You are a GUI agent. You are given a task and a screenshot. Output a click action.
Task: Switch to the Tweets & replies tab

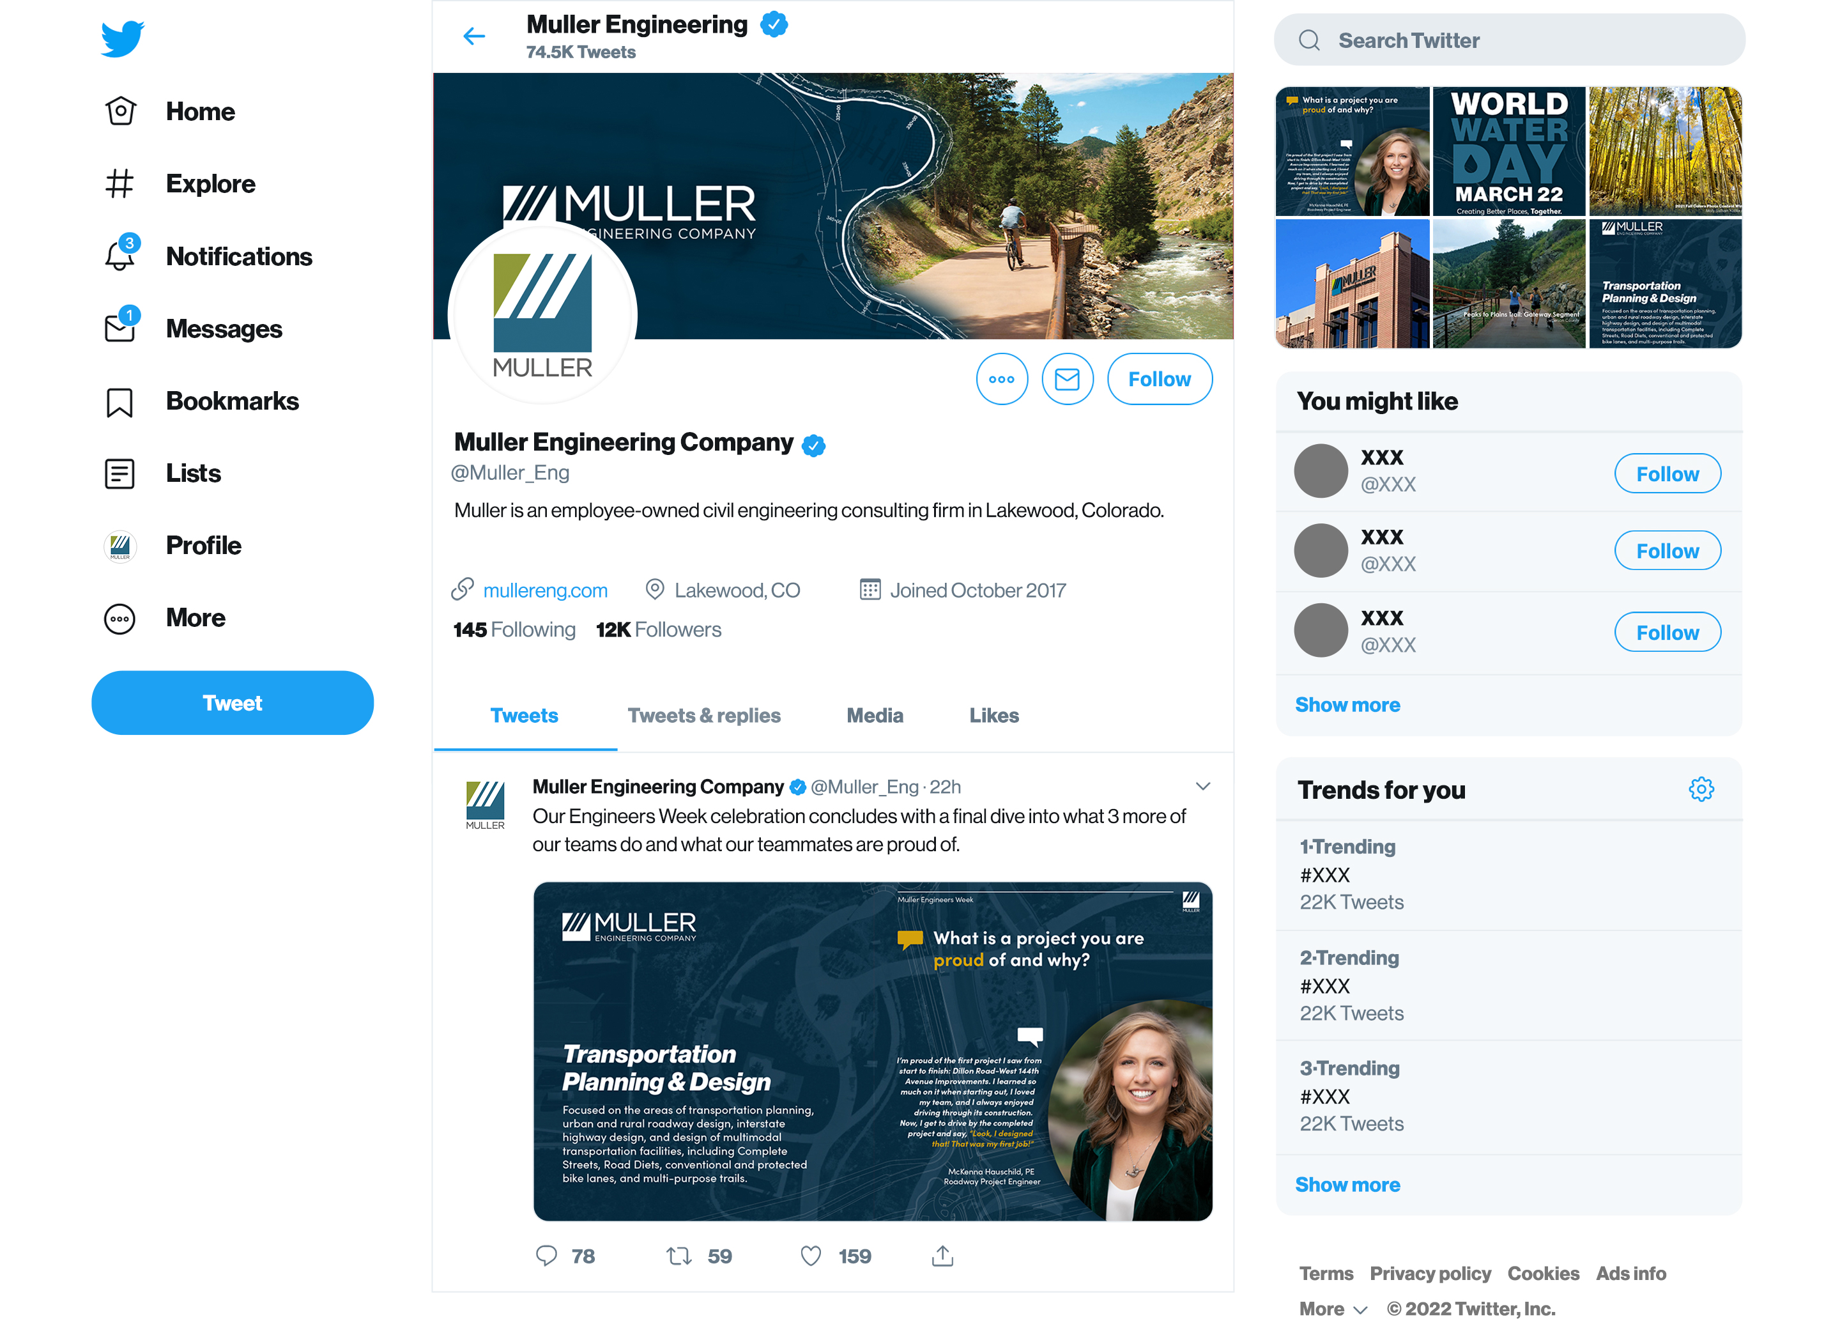pyautogui.click(x=703, y=715)
